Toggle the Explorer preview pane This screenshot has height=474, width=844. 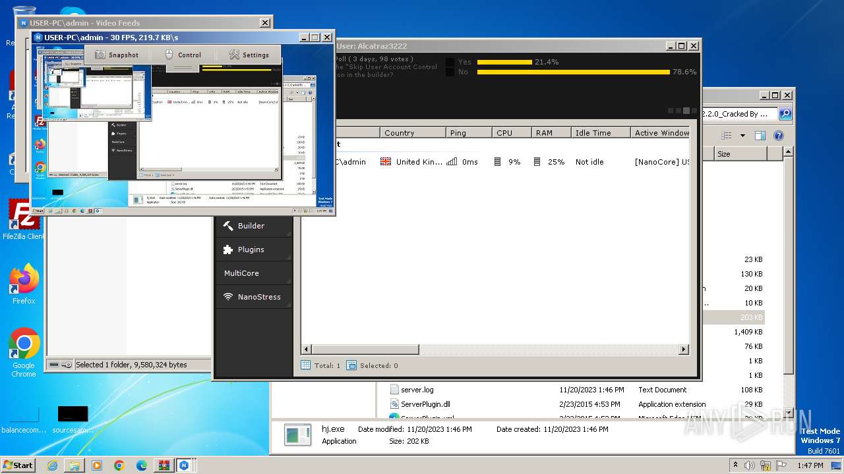(760, 136)
